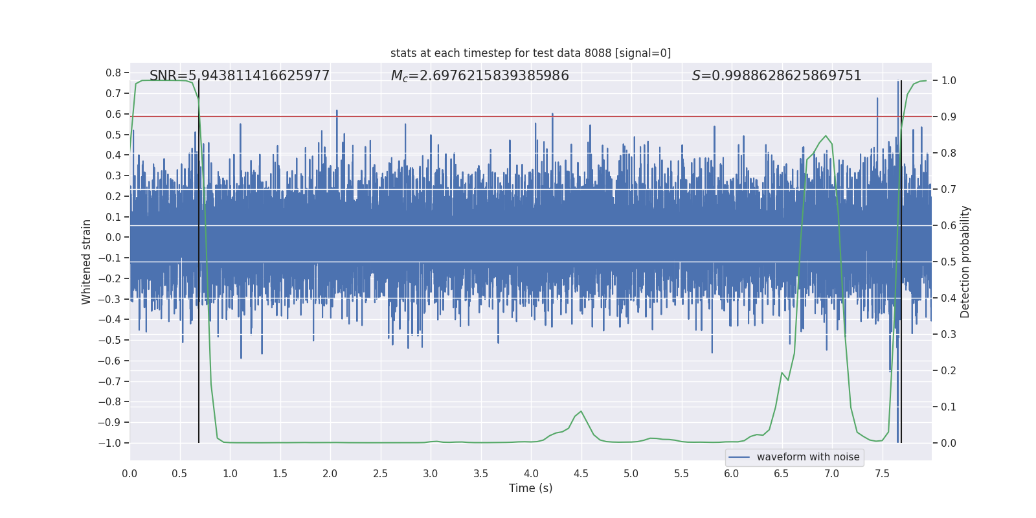
Task: Select the 'Time (s)' x-axis label
Action: pyautogui.click(x=530, y=488)
